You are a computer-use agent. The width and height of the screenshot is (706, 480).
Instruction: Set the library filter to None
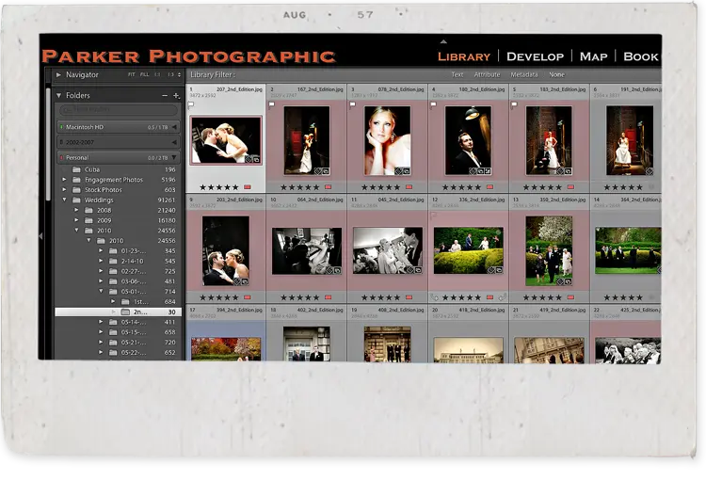pos(556,74)
